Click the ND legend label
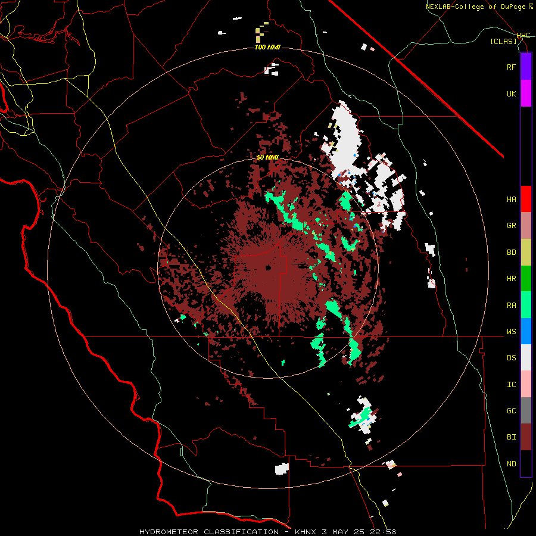The height and width of the screenshot is (536, 536). point(511,464)
